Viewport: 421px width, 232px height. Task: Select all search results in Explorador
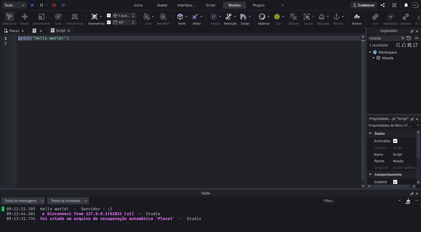coord(409,45)
